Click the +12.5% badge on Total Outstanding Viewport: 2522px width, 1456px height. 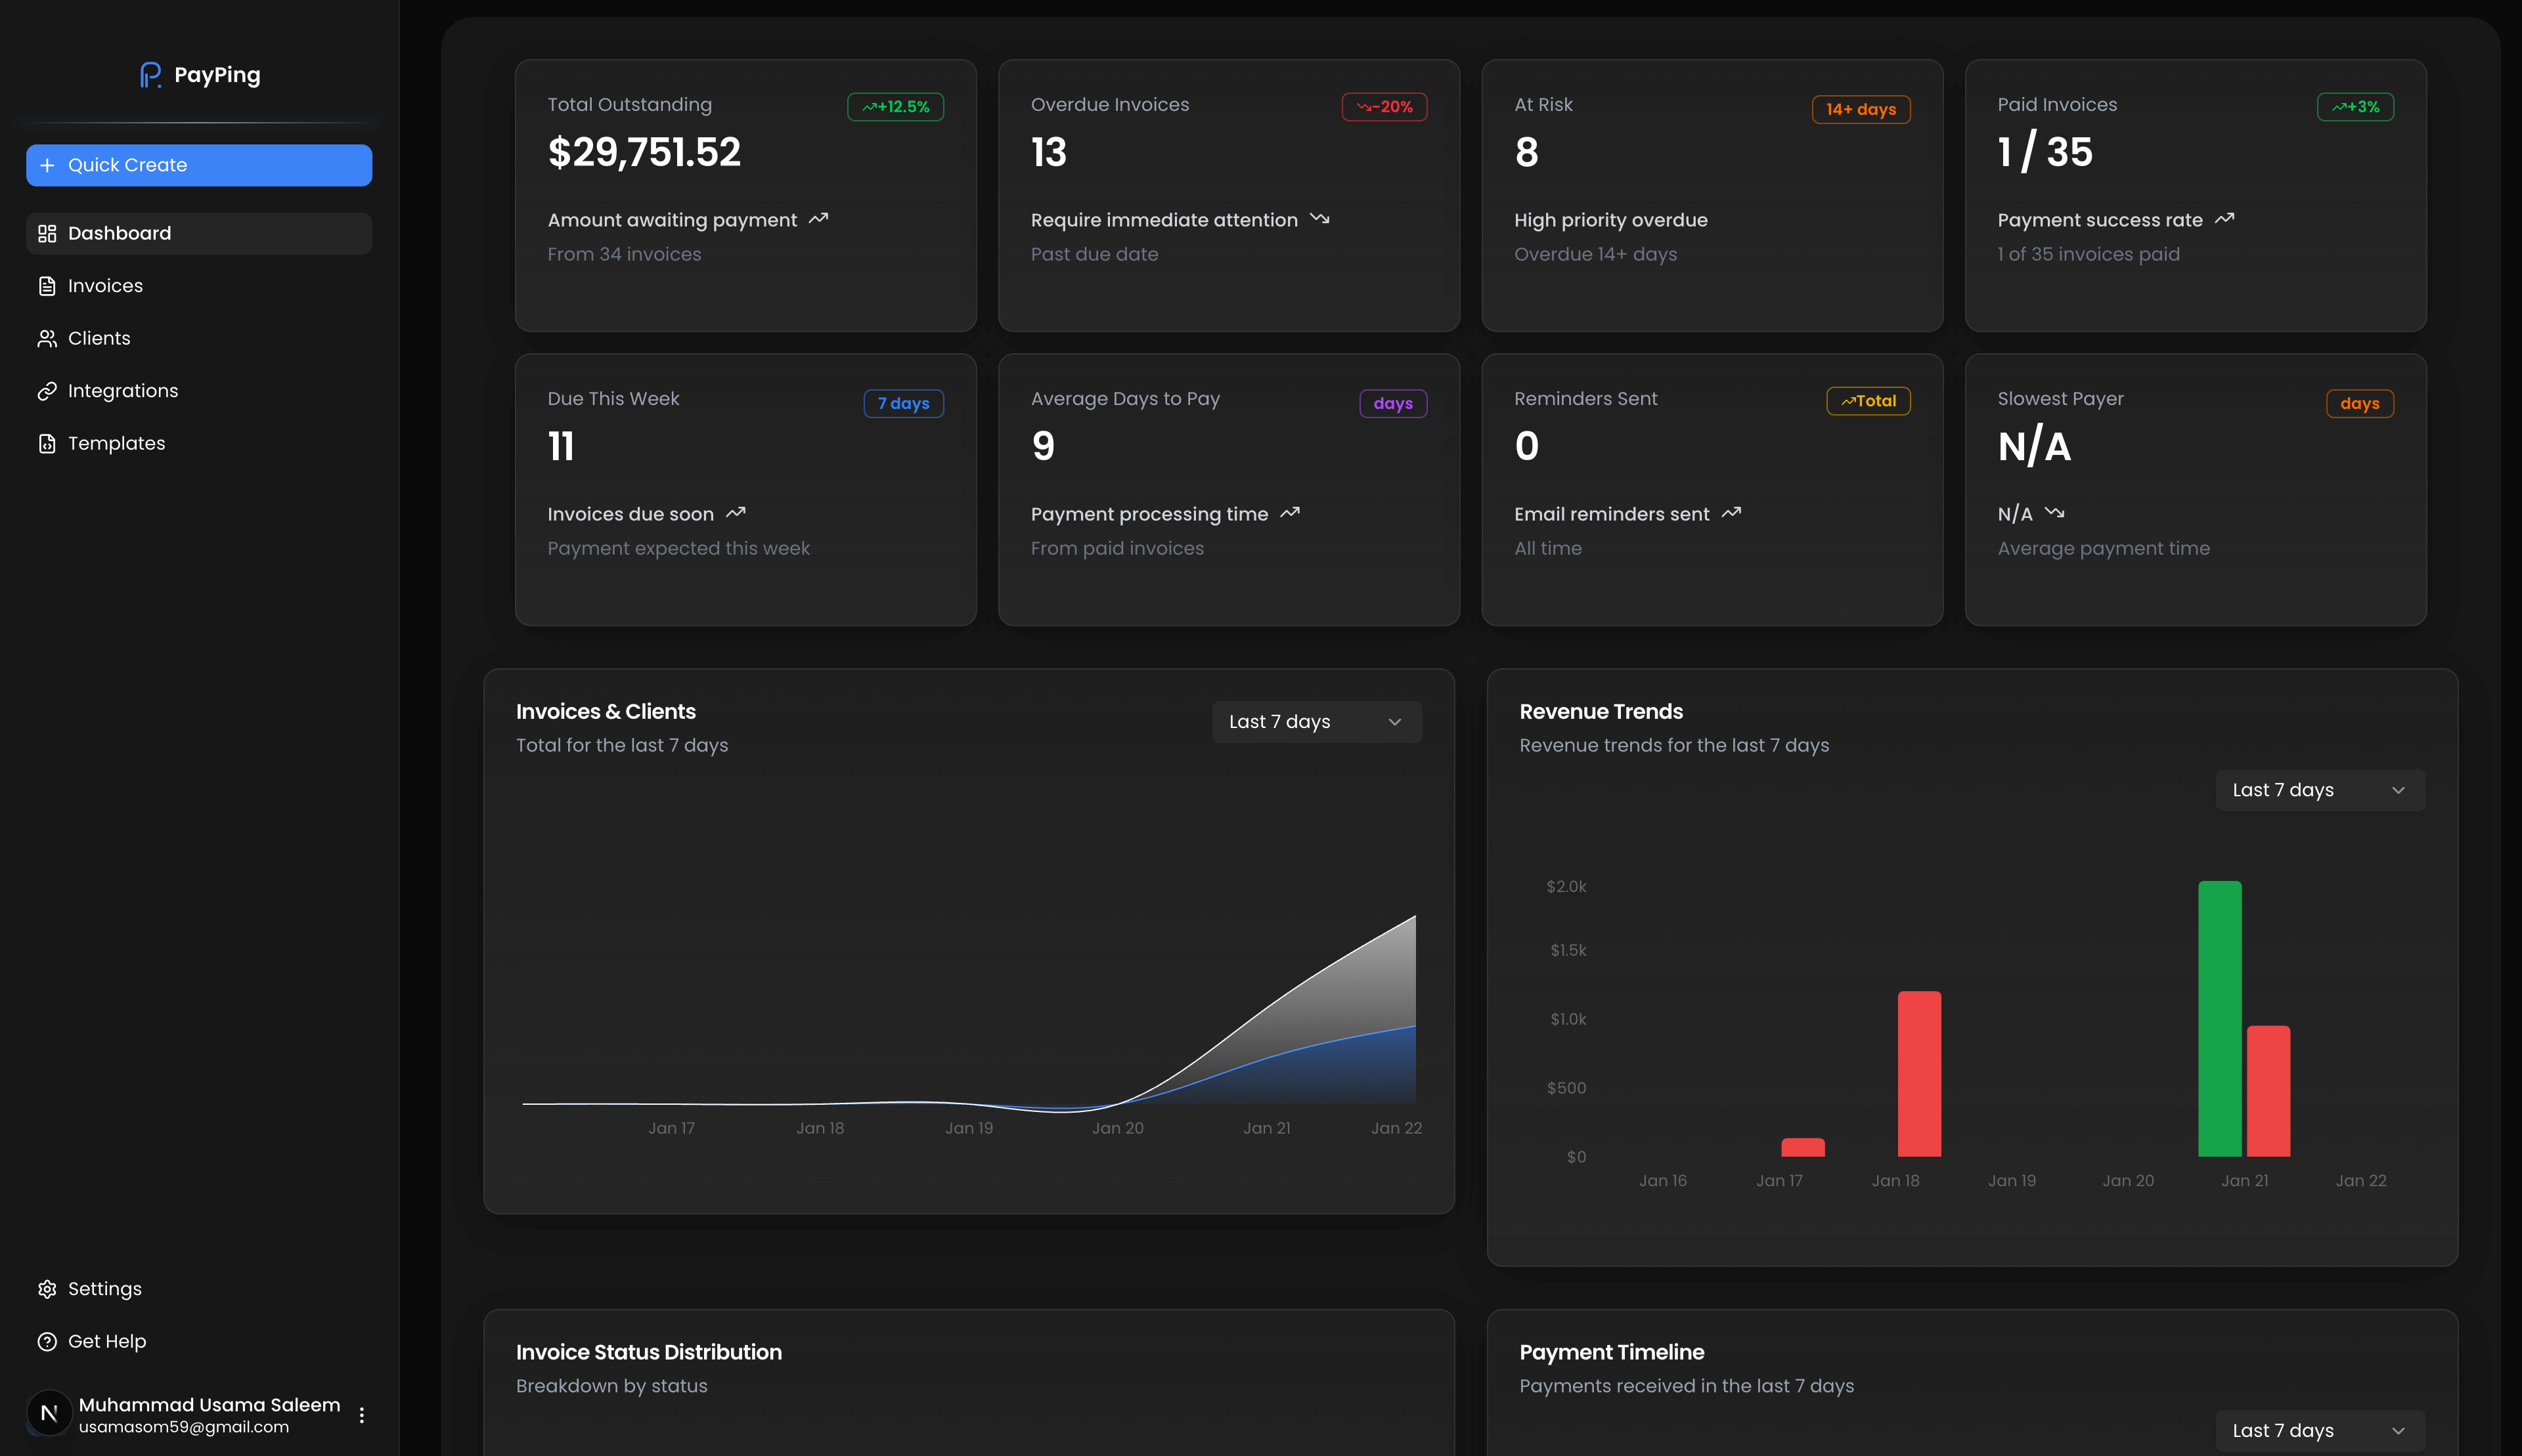[895, 106]
